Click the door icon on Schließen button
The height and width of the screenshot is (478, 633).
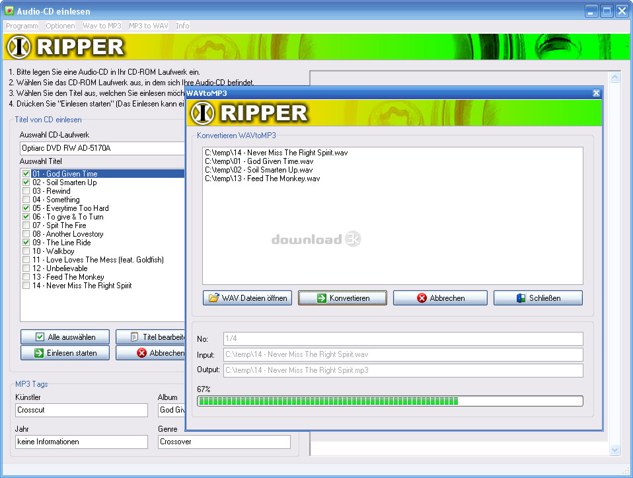[x=521, y=298]
